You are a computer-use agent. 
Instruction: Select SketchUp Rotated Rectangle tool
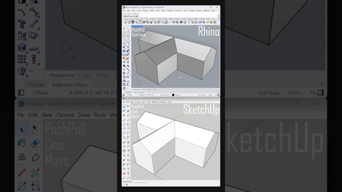tap(128, 125)
